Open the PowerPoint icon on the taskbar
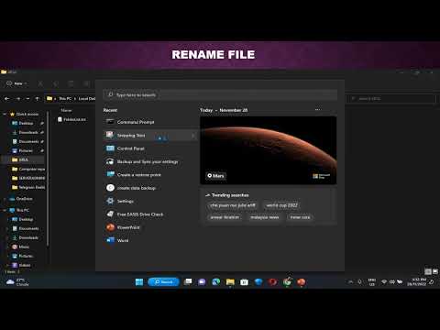This screenshot has width=440, height=330. [x=301, y=281]
